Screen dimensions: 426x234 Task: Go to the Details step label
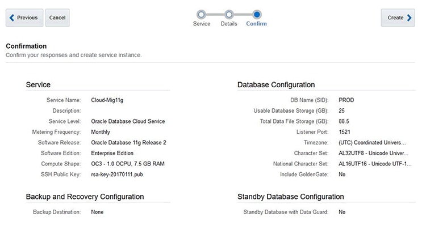coord(229,24)
